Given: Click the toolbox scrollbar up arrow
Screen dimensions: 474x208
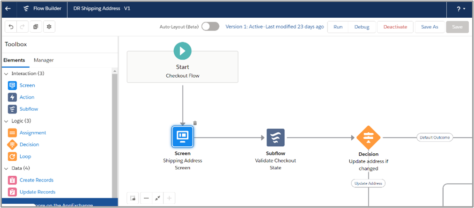Looking at the screenshot, I should [x=115, y=71].
